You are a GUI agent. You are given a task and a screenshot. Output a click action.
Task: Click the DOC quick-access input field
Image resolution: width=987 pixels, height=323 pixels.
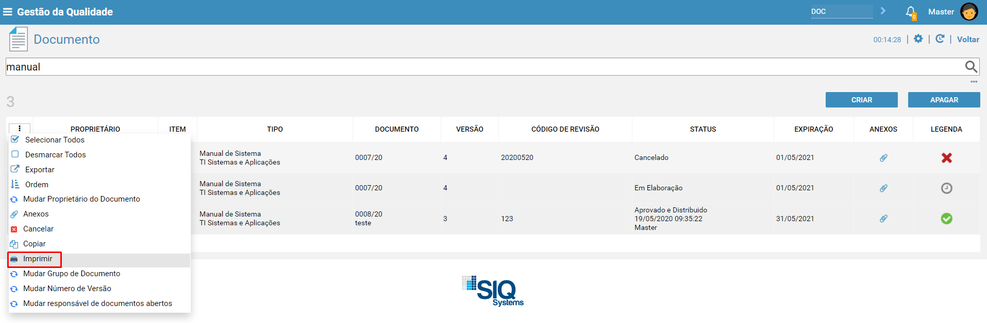842,11
